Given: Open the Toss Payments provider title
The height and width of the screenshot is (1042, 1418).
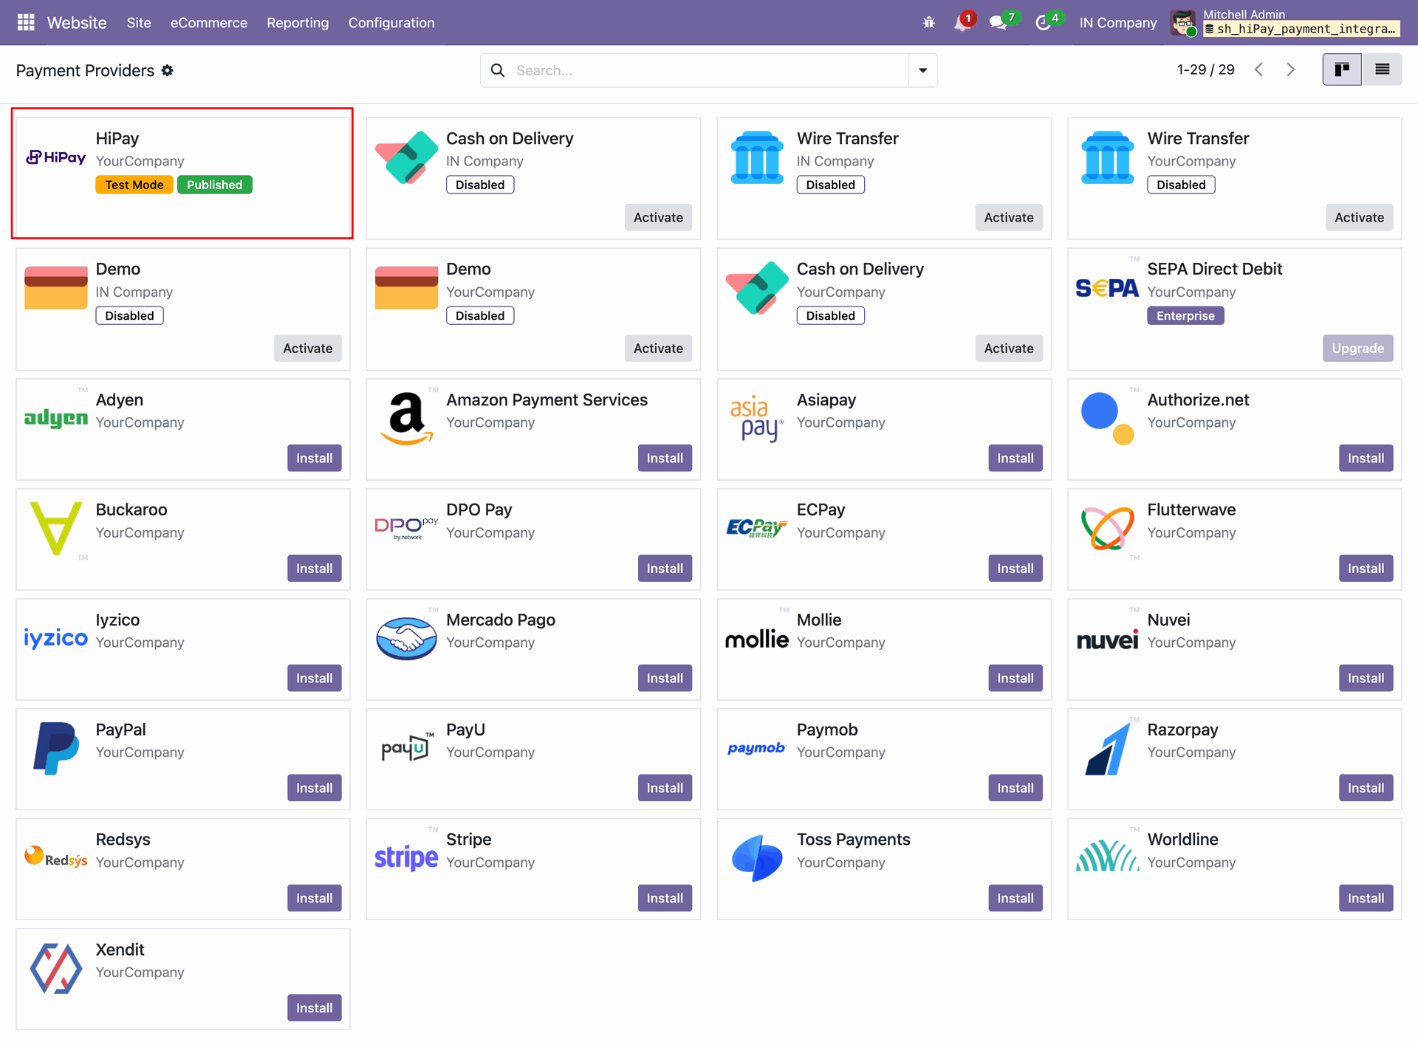Looking at the screenshot, I should click(853, 839).
